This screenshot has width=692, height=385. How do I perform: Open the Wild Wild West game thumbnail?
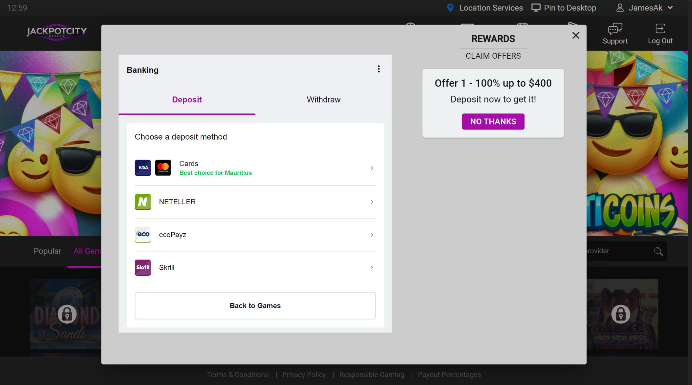(622, 314)
